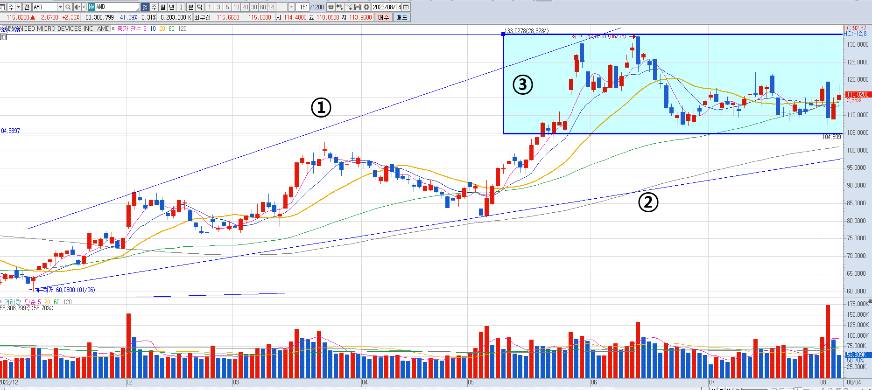This screenshot has height=390, width=872.
Task: Click the 최고 132.8300 high marker label
Action: 599,36
